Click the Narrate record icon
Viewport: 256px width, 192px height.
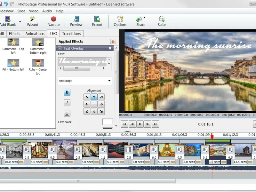coord(53,21)
